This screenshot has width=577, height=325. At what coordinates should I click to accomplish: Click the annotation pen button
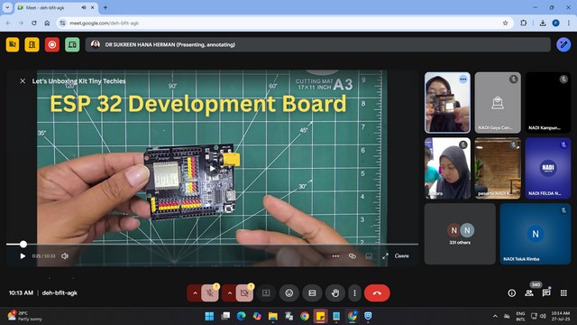point(563,44)
